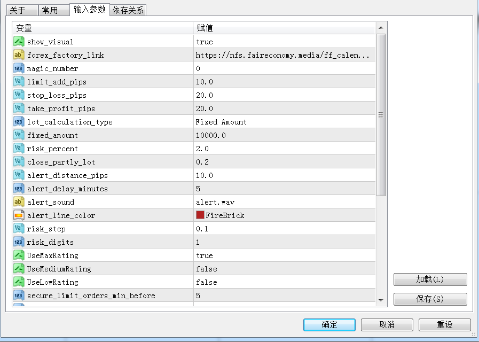
Task: Open the UseLowRating false value dropdown
Action: [x=206, y=282]
